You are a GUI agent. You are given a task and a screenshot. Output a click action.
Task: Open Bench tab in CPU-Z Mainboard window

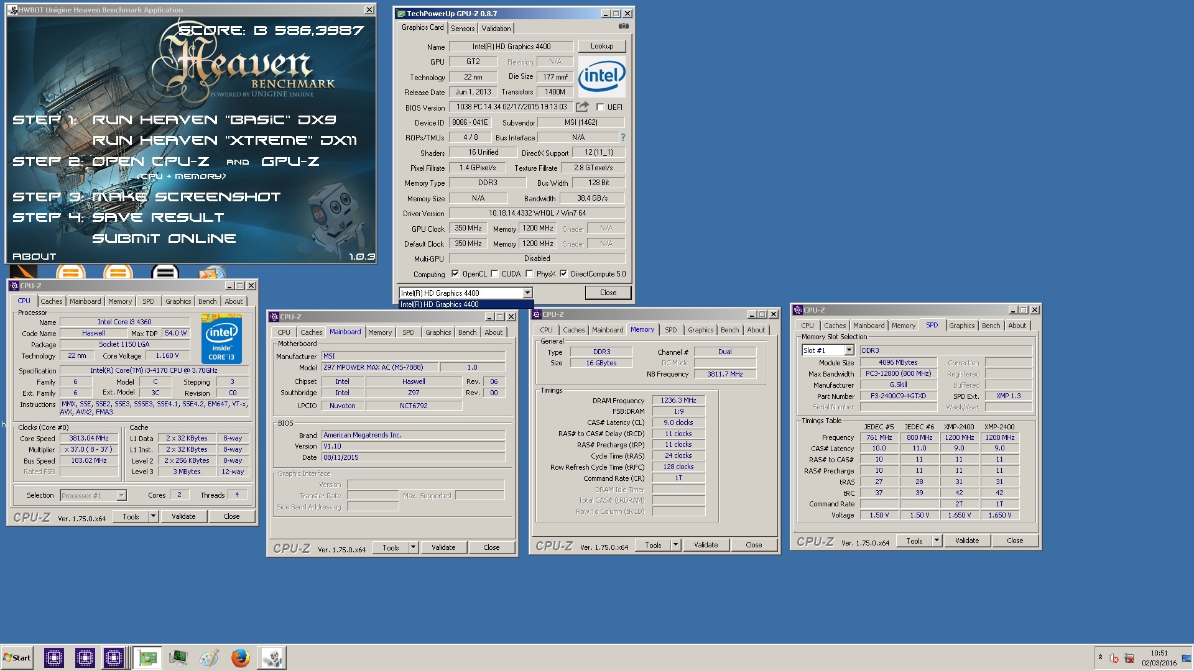click(467, 332)
